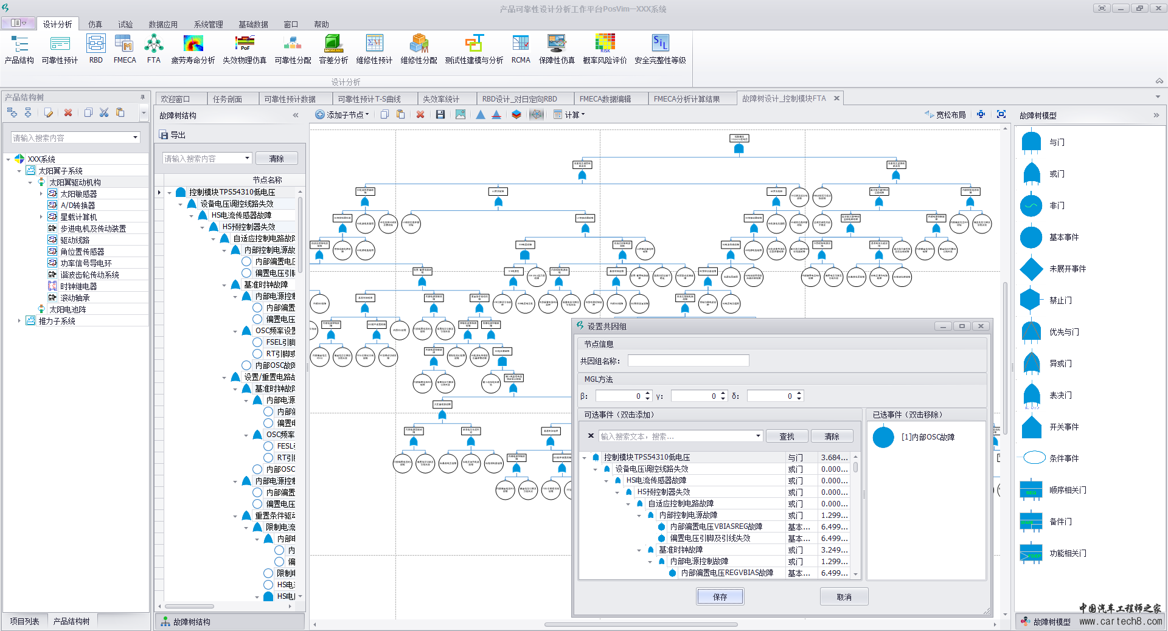Image resolution: width=1168 pixels, height=631 pixels.
Task: Click the red delete icon in product tree toolbar
Action: pos(68,112)
